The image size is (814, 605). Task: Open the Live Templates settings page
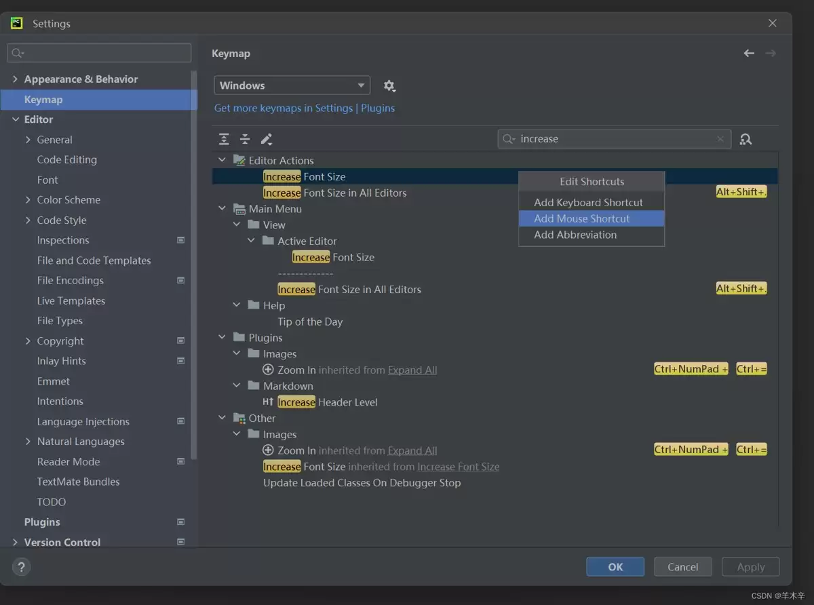[x=71, y=300]
